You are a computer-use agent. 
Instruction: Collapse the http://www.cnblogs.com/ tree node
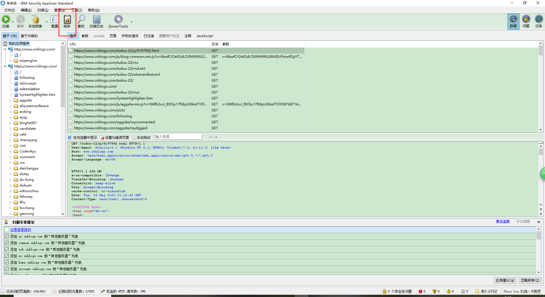coord(5,49)
